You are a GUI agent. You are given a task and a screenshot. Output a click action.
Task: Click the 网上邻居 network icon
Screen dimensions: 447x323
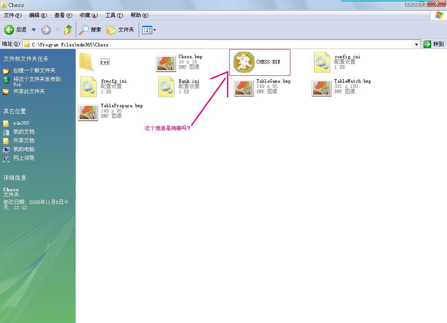tap(6, 158)
